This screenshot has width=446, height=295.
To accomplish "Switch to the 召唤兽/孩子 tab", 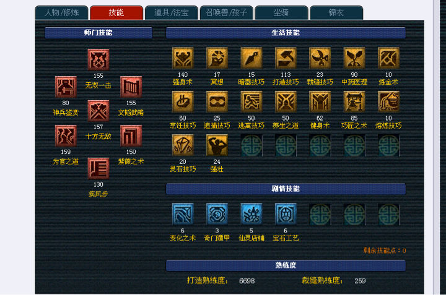I will click(227, 13).
